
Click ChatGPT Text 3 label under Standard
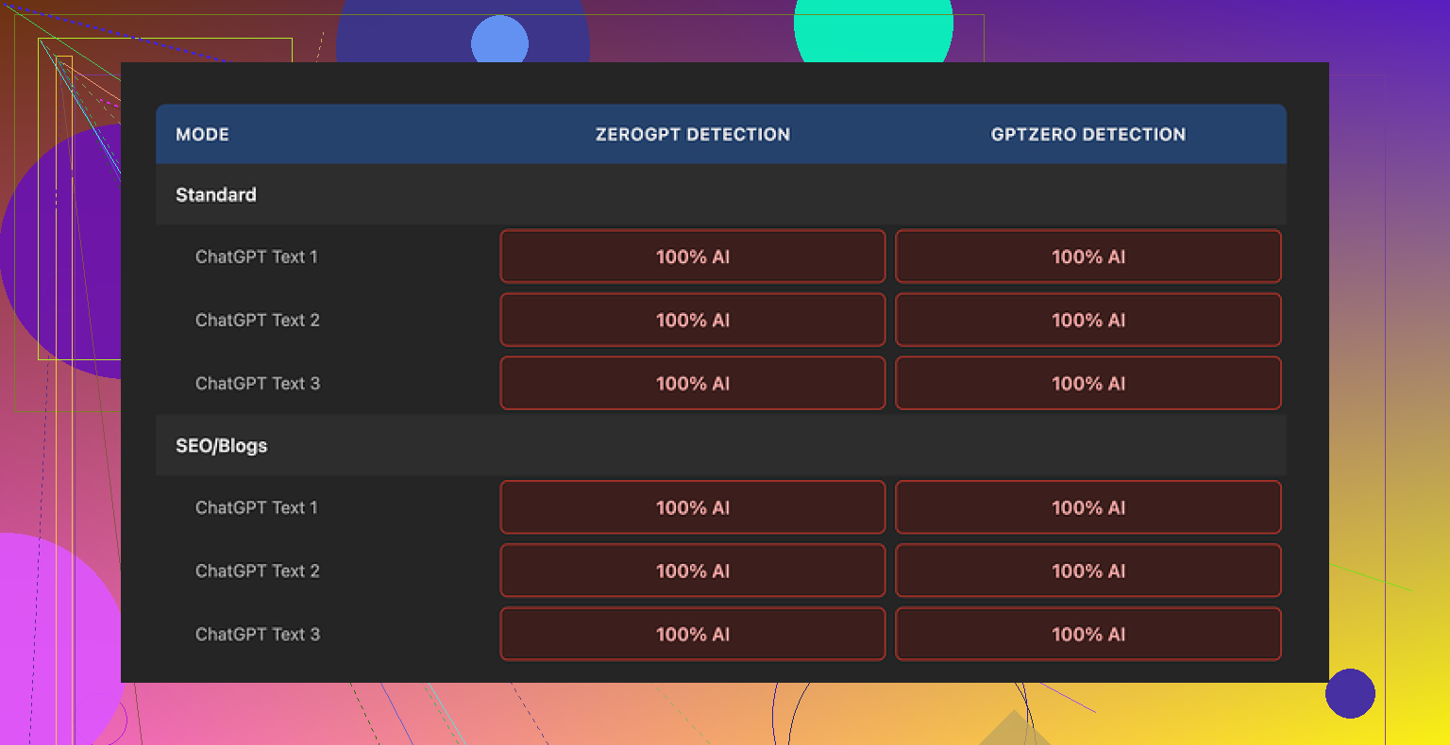257,383
